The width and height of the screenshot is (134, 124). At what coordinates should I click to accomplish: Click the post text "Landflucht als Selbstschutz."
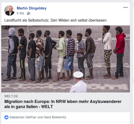point(27,20)
